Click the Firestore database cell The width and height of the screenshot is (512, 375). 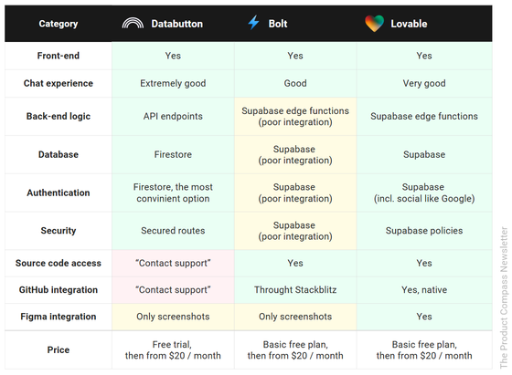point(173,154)
